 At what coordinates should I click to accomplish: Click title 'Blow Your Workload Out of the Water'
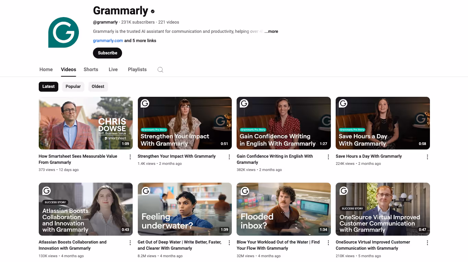(278, 245)
